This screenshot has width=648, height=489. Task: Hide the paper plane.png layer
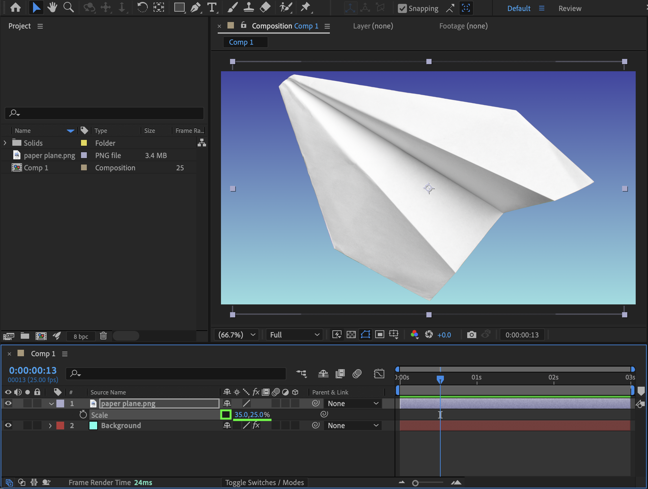pyautogui.click(x=8, y=403)
